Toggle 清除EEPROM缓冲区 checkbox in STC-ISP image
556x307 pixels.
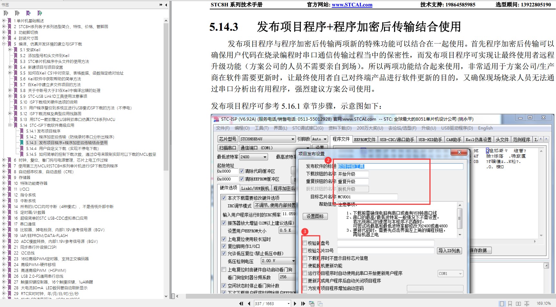click(x=241, y=179)
